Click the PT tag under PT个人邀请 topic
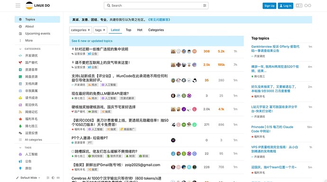The image size is (327, 182). click(90, 143)
